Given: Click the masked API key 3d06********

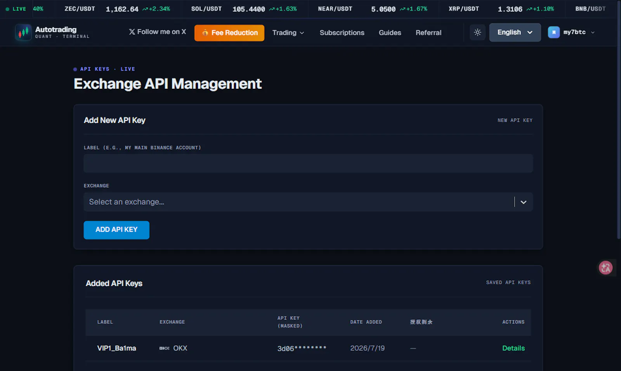Looking at the screenshot, I should 302,348.
